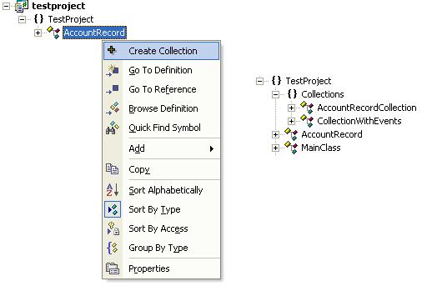Select the MainClass label

click(x=321, y=148)
